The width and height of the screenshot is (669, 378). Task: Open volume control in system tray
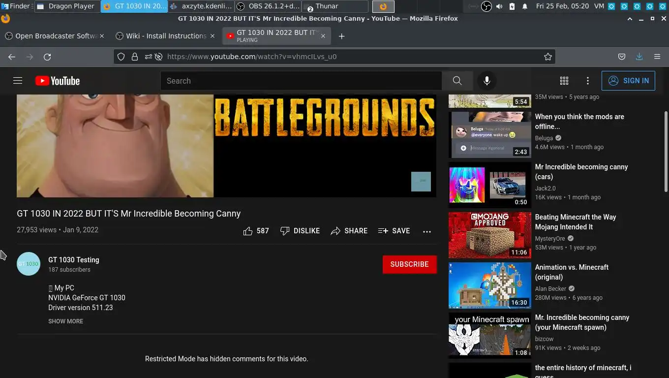[499, 6]
